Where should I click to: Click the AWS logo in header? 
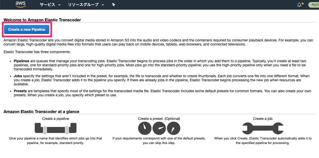21,5
